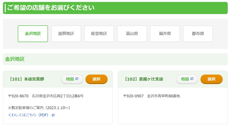Click the address 石川県金沢市広岡2丁目12番6号

(x=58, y=96)
